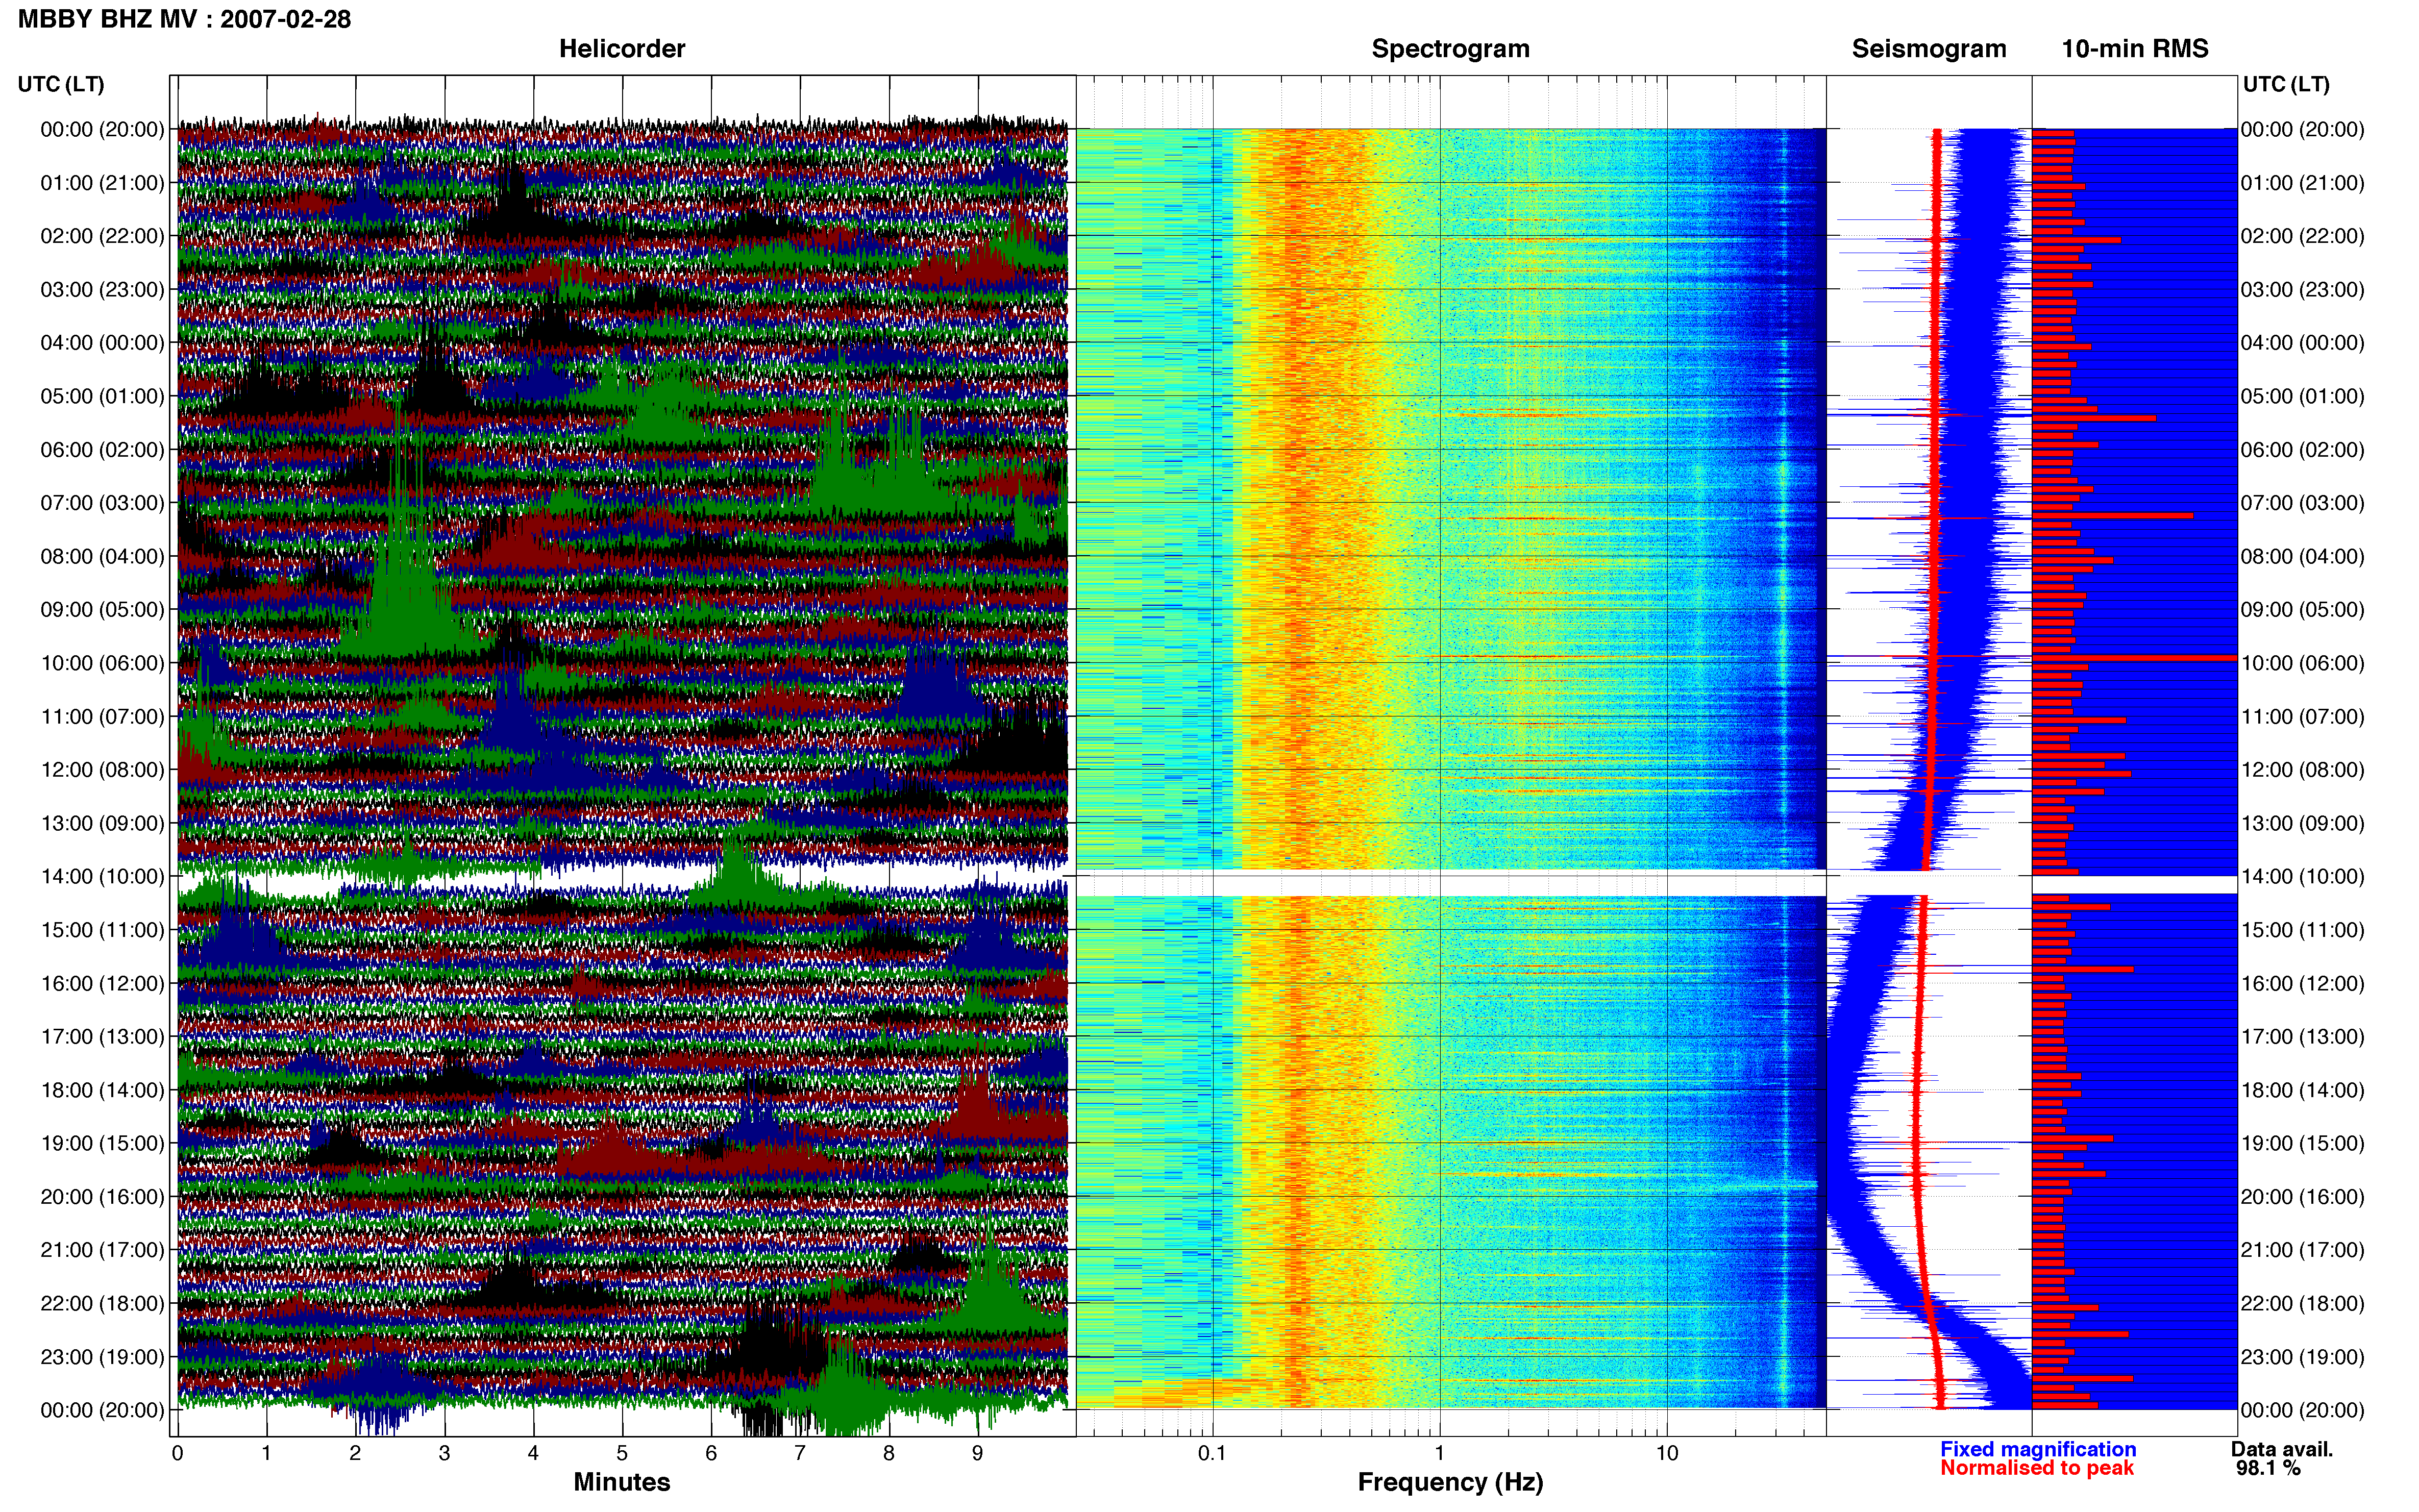Click left time label 05:00 (01:00)
The height and width of the screenshot is (1512, 2419).
click(x=102, y=396)
